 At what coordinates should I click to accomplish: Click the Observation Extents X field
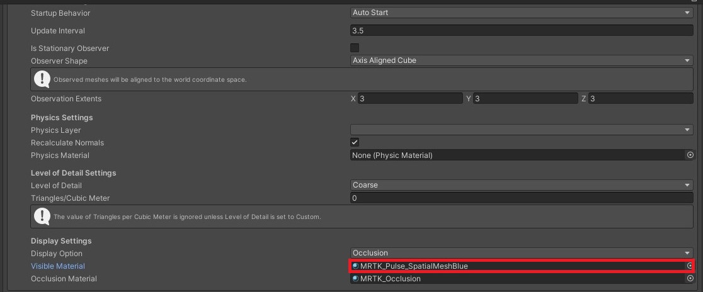410,99
